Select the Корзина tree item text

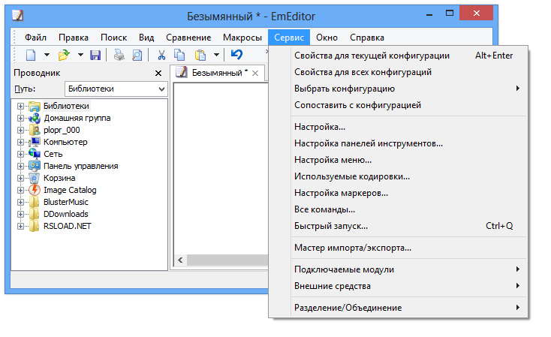pyautogui.click(x=59, y=178)
